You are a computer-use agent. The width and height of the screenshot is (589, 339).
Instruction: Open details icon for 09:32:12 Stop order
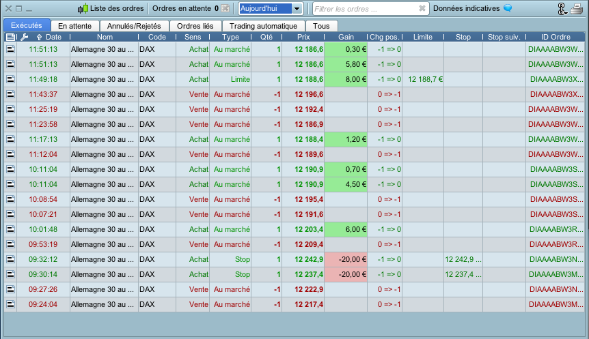click(x=10, y=259)
